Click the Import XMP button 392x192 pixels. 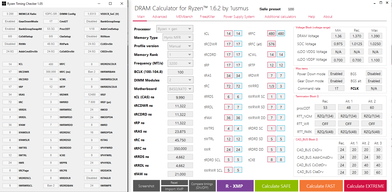click(x=174, y=189)
